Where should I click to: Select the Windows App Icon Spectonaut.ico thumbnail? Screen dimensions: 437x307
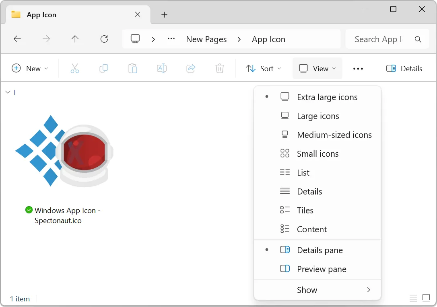[64, 152]
